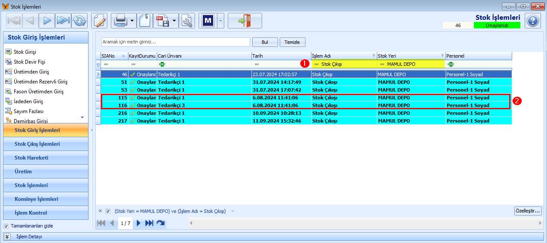Disable the active filter checkbox
The width and height of the screenshot is (547, 243).
tap(108, 211)
